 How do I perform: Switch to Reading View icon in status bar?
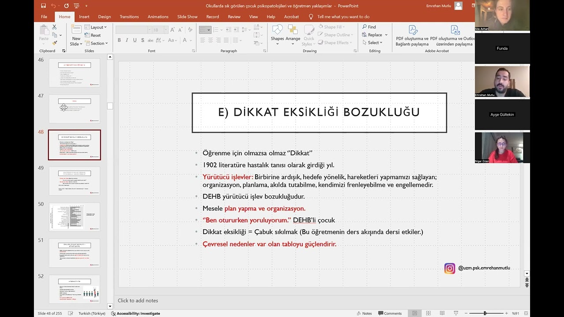click(443, 313)
